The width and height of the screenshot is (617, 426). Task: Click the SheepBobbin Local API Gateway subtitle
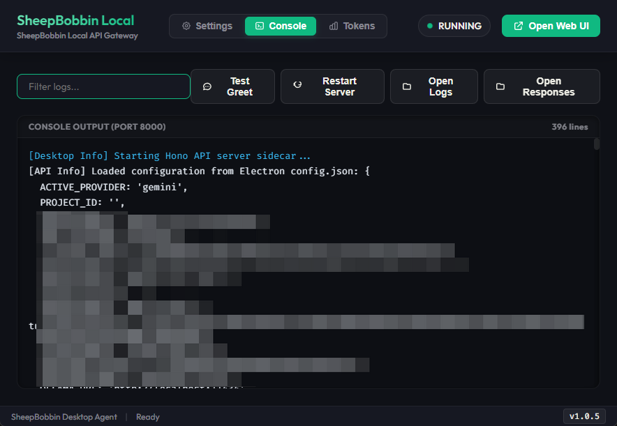77,36
